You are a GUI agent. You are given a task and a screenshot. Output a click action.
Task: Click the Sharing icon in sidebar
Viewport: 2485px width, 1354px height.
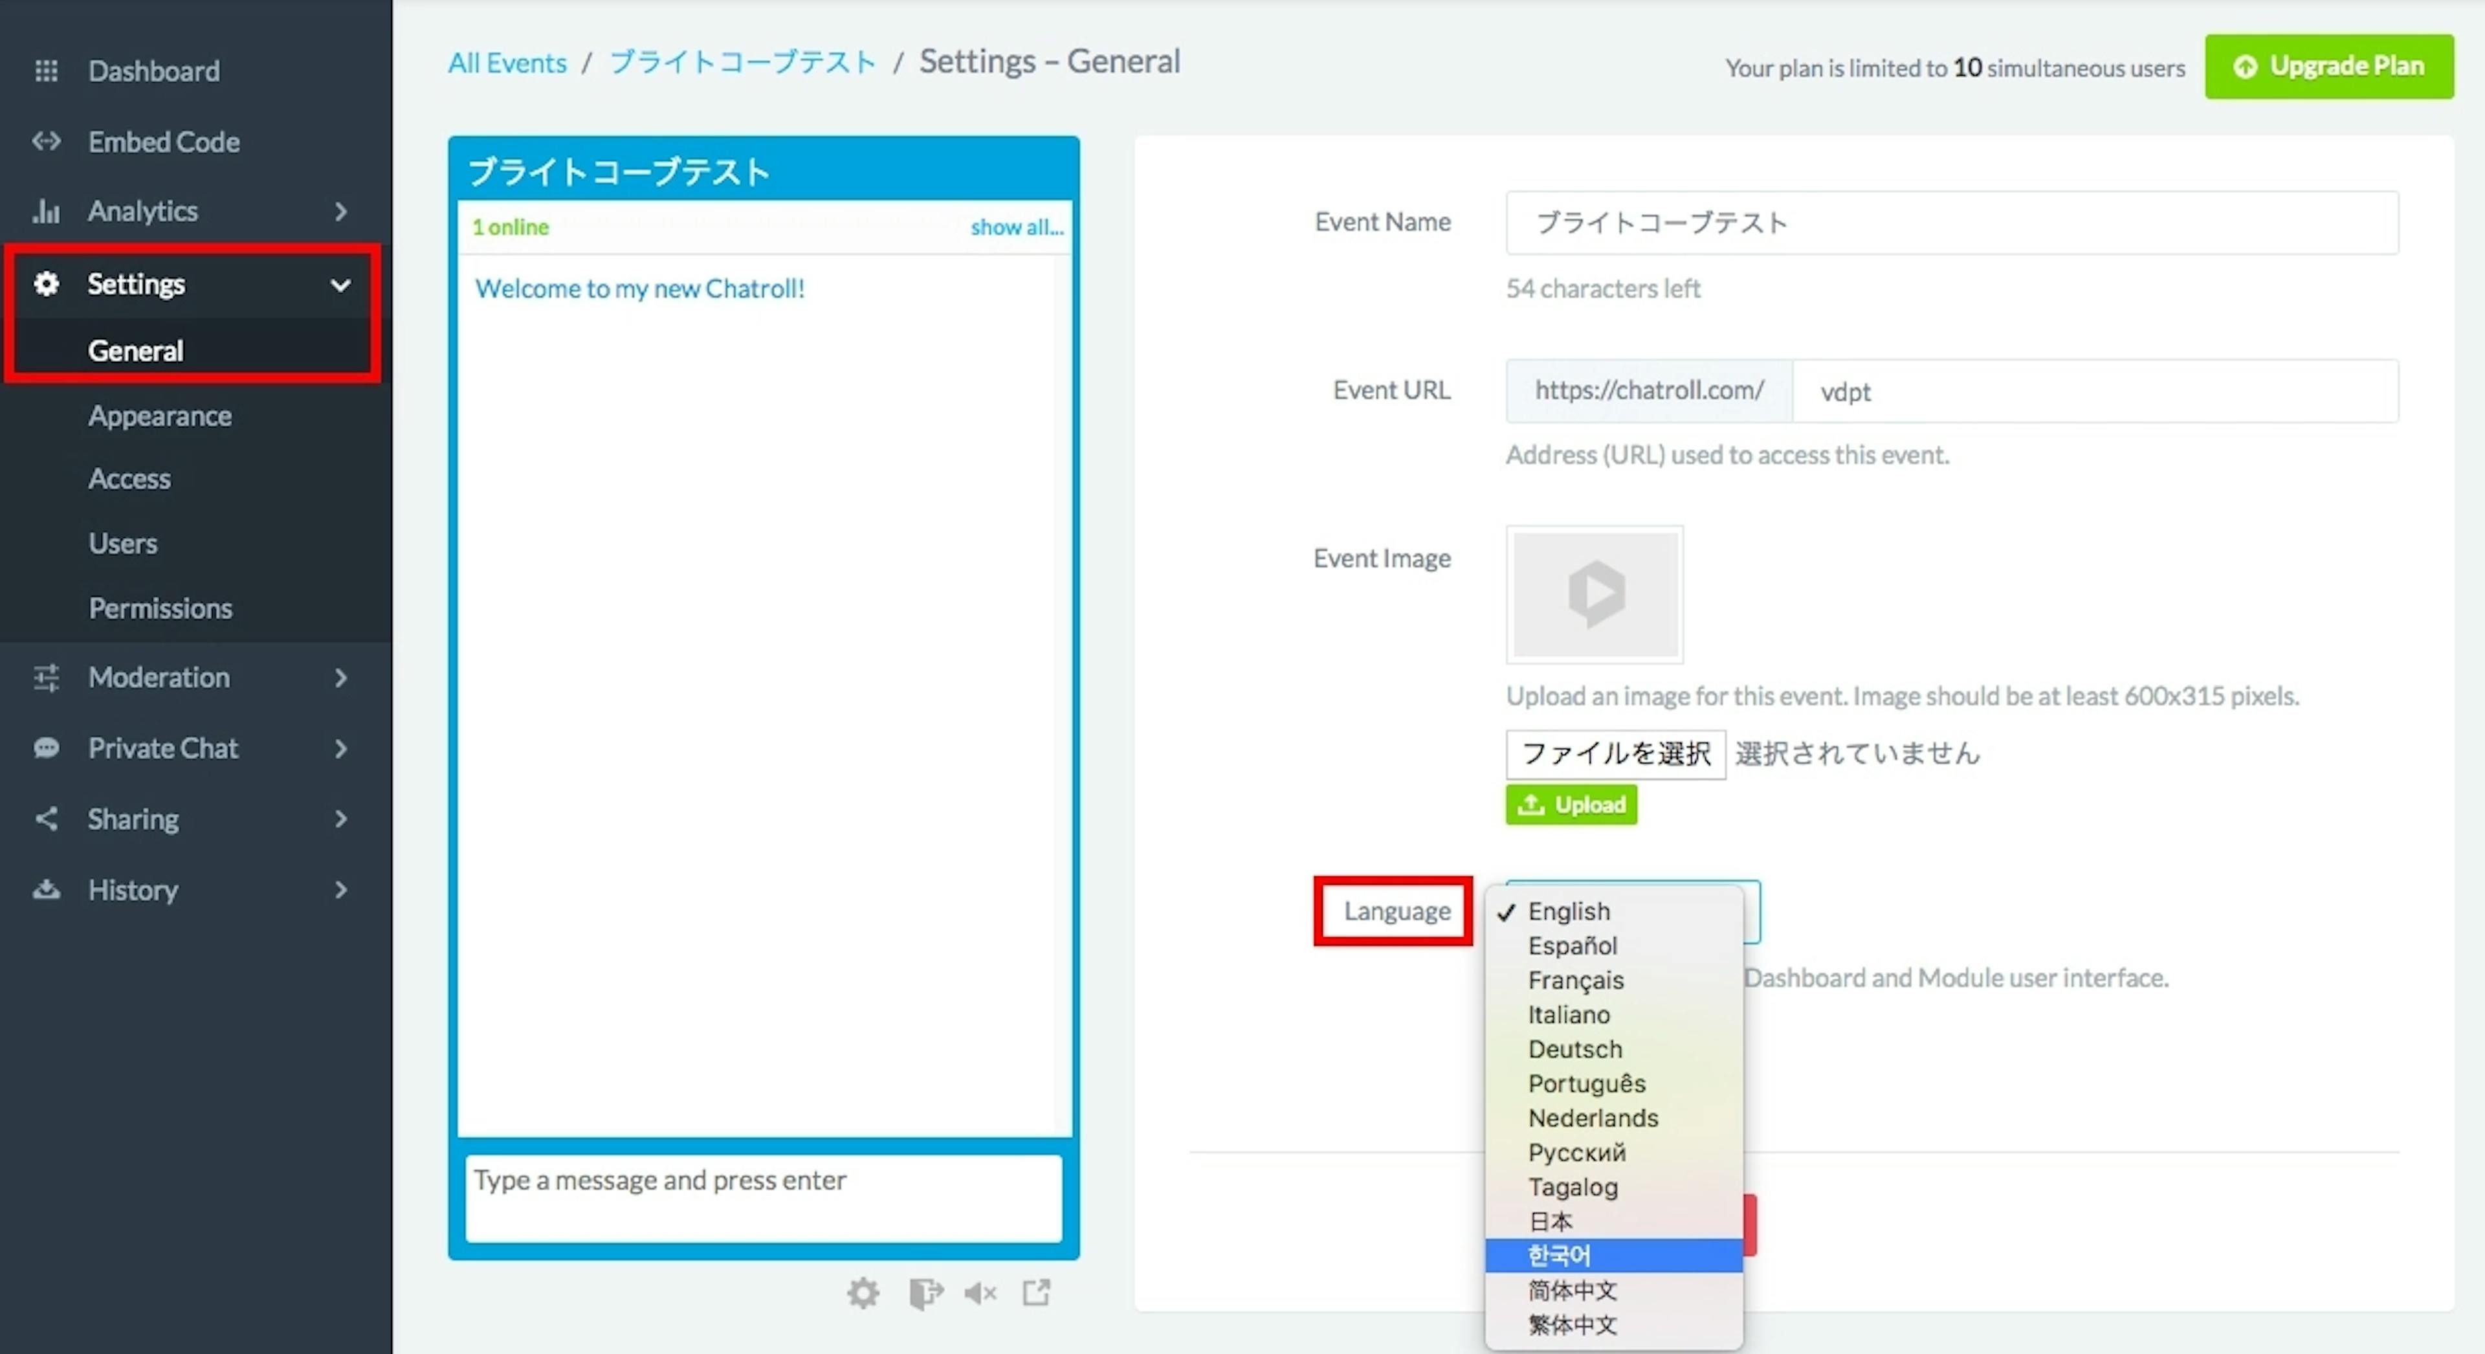(x=47, y=818)
